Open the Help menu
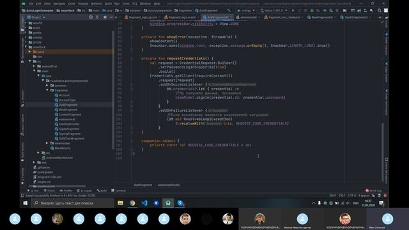This screenshot has width=409, height=230. click(157, 4)
